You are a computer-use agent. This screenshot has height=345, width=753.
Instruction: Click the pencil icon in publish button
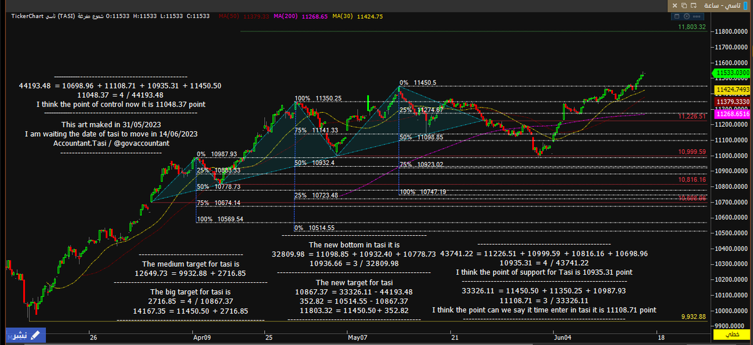coord(36,335)
